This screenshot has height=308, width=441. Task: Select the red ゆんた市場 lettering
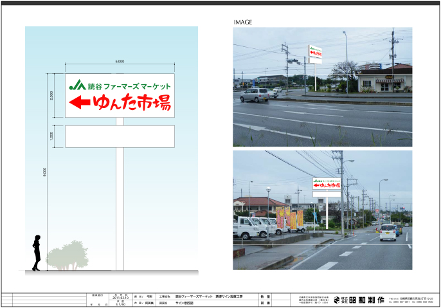point(132,102)
